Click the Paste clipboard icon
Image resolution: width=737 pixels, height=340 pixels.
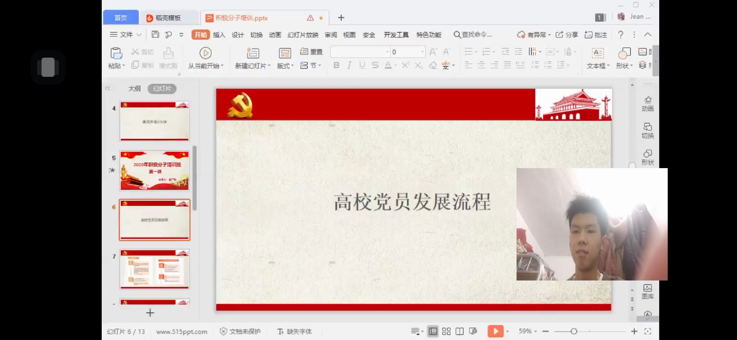tap(116, 54)
